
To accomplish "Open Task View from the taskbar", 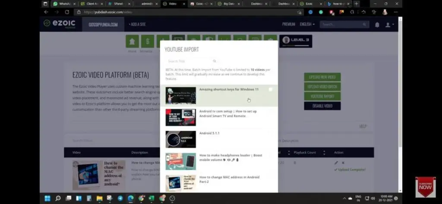I will (68, 198).
